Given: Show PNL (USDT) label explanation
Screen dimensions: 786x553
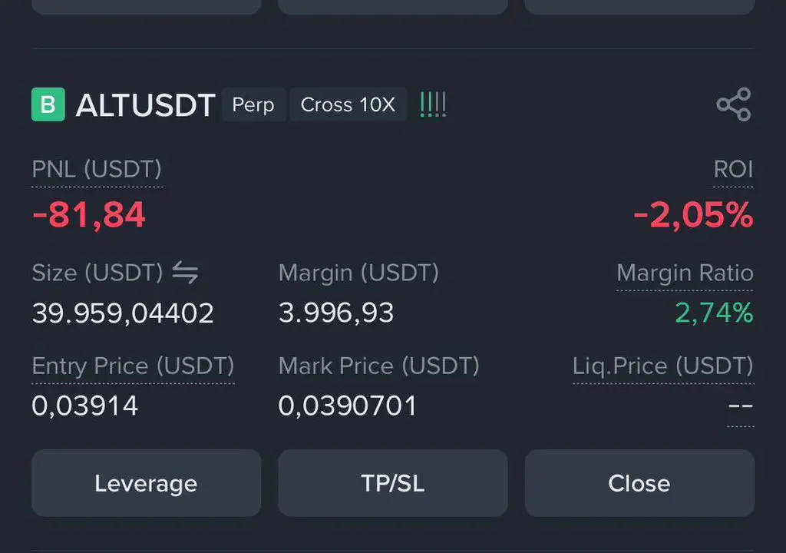Looking at the screenshot, I should coord(97,169).
